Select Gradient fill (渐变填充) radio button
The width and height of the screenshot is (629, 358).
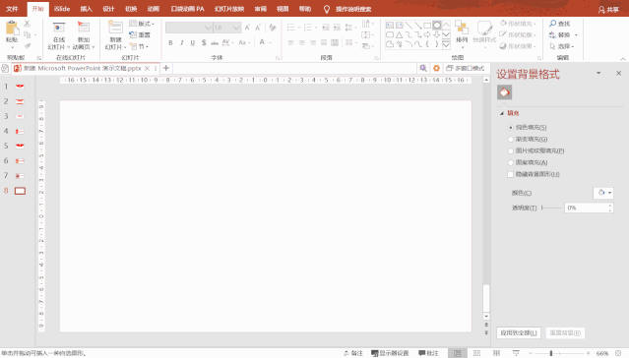coord(511,139)
